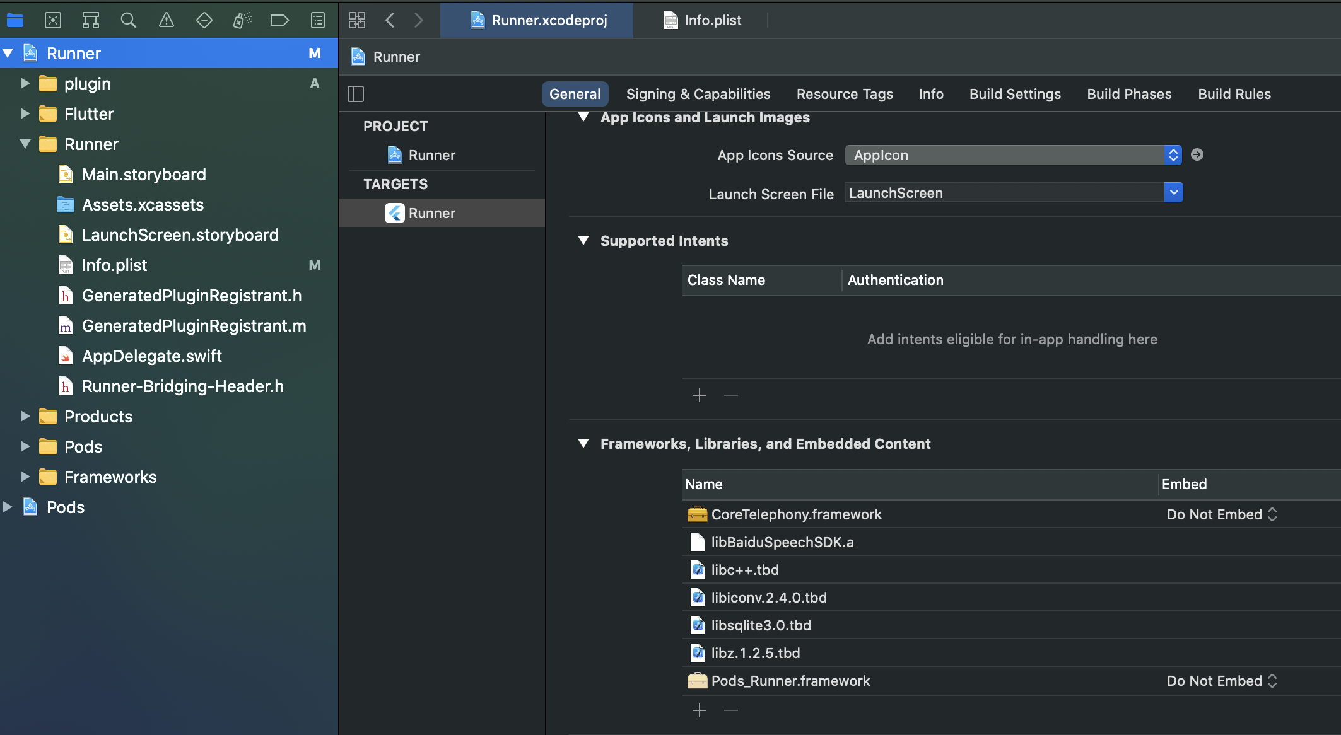The height and width of the screenshot is (735, 1341).
Task: Add a framework with plus button
Action: click(x=700, y=711)
